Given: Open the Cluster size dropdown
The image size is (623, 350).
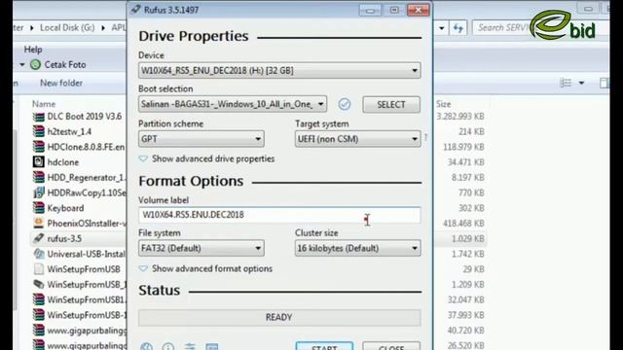Looking at the screenshot, I should pos(357,248).
